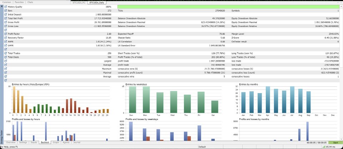Select the icon next to Total Trades

[x=5, y=53]
